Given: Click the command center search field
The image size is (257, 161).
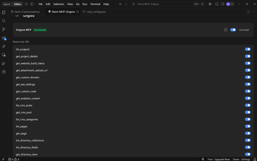Looking at the screenshot, I should (168, 4).
